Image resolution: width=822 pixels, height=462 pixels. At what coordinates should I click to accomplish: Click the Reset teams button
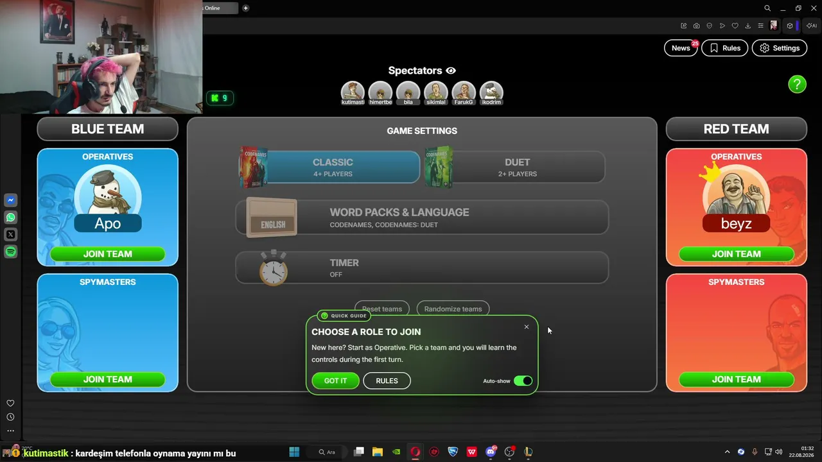pos(382,309)
